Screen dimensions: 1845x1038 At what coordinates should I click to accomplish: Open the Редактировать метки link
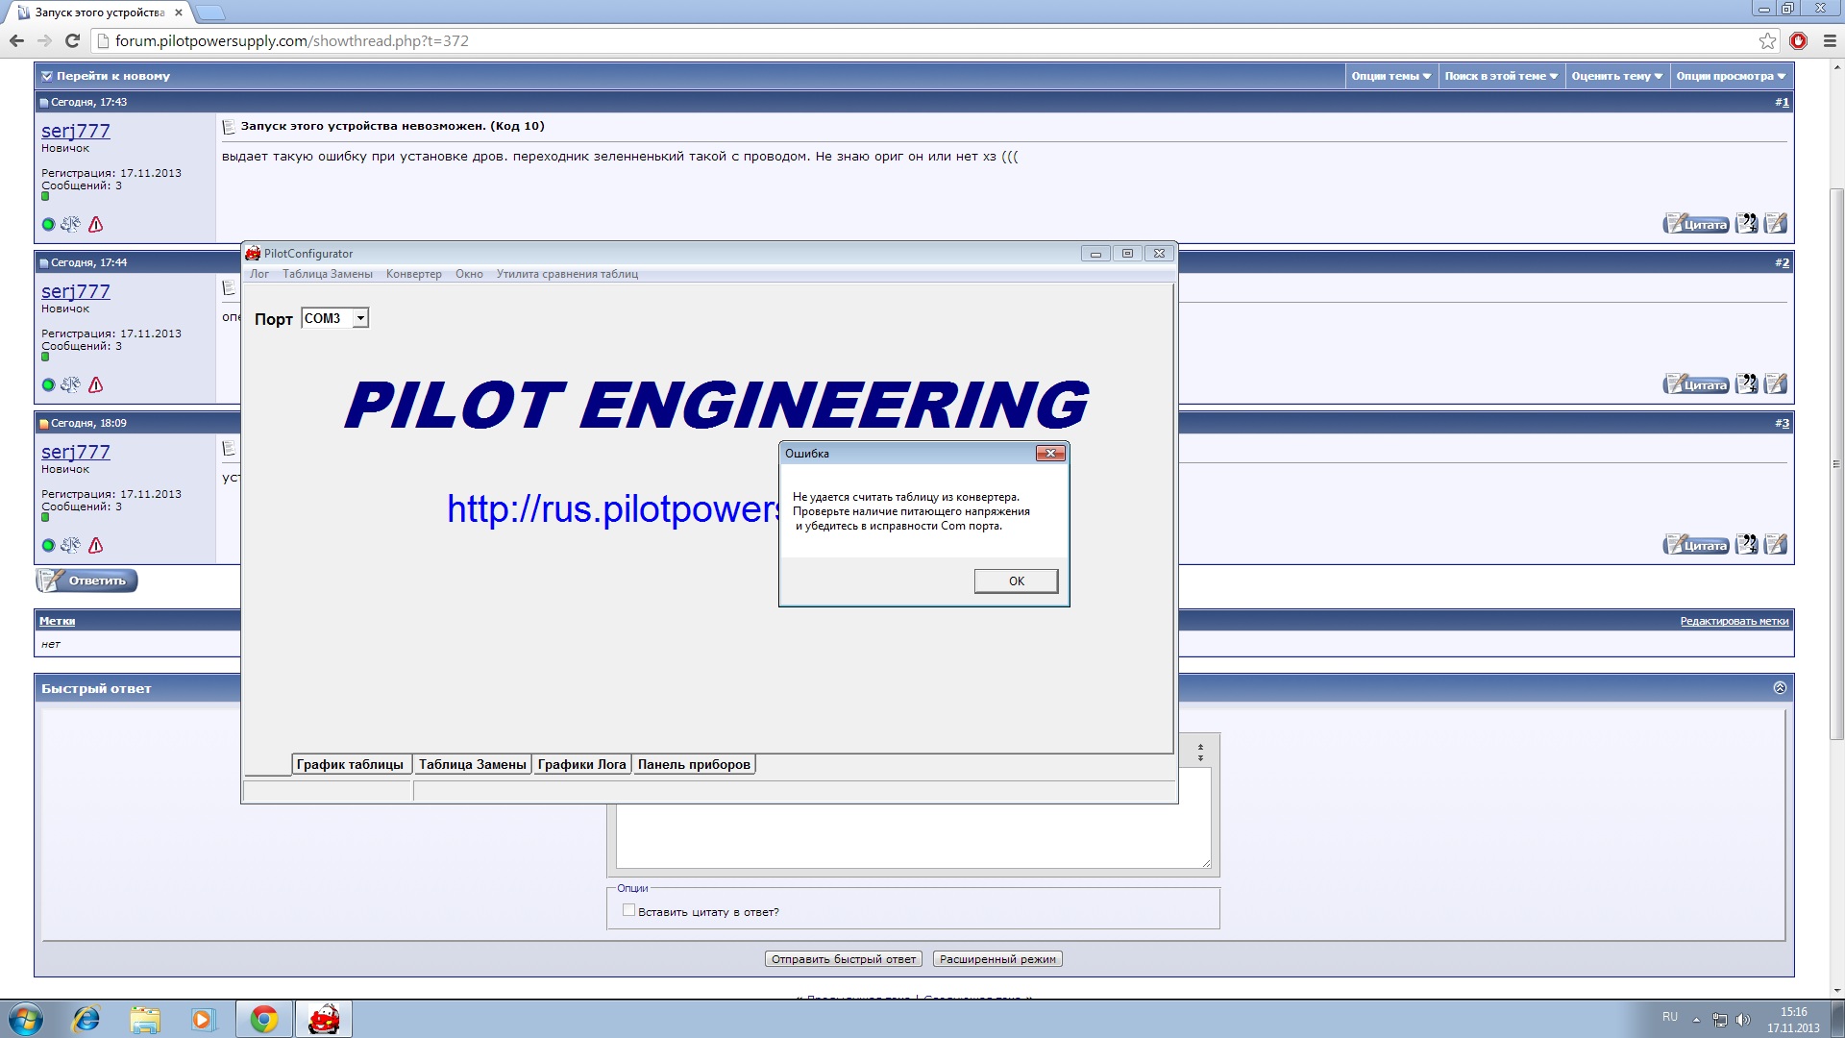click(x=1734, y=621)
